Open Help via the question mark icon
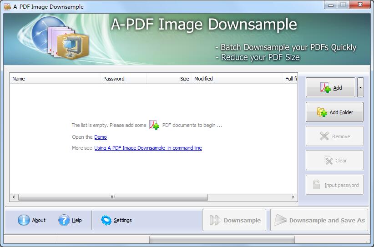The image size is (374, 247). 64,220
